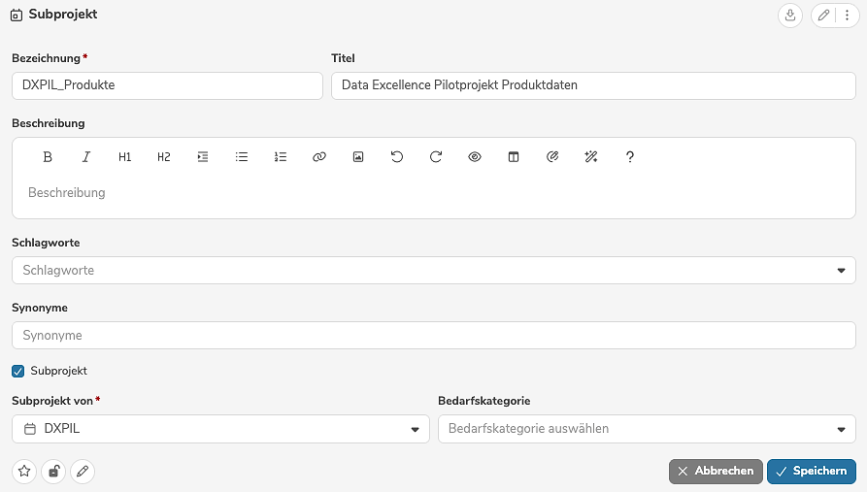This screenshot has width=867, height=492.
Task: Open the editor help question mark
Action: coord(630,156)
